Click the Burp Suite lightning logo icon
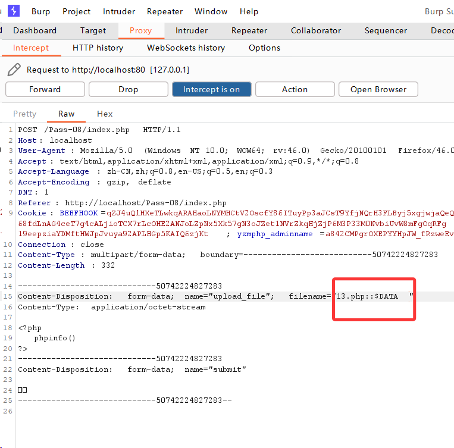This screenshot has width=454, height=448. (x=14, y=11)
